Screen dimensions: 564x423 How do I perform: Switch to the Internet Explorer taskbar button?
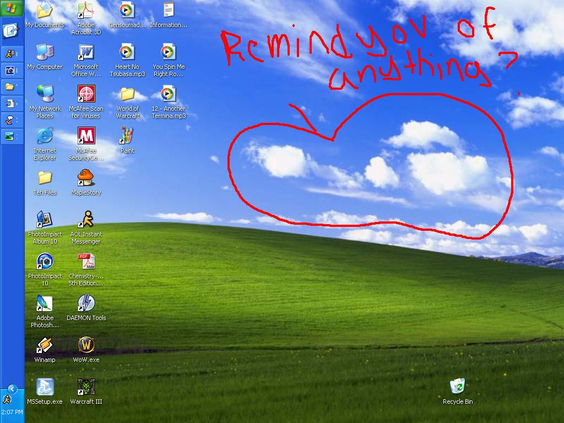tap(12, 104)
